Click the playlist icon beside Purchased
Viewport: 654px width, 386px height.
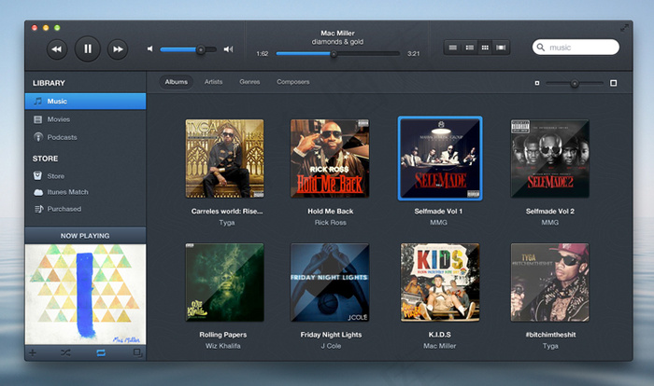pos(39,209)
